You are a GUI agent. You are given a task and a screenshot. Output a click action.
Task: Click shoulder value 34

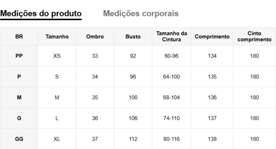(x=95, y=77)
